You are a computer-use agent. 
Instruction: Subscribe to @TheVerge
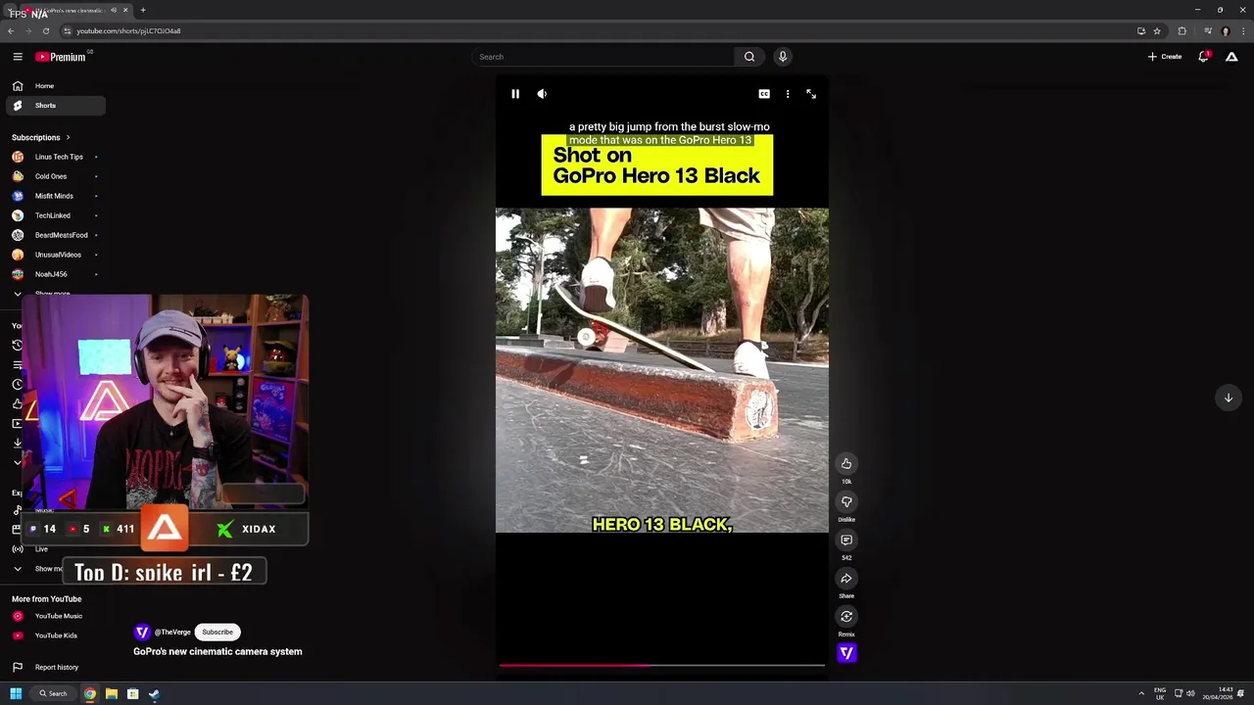(x=217, y=633)
